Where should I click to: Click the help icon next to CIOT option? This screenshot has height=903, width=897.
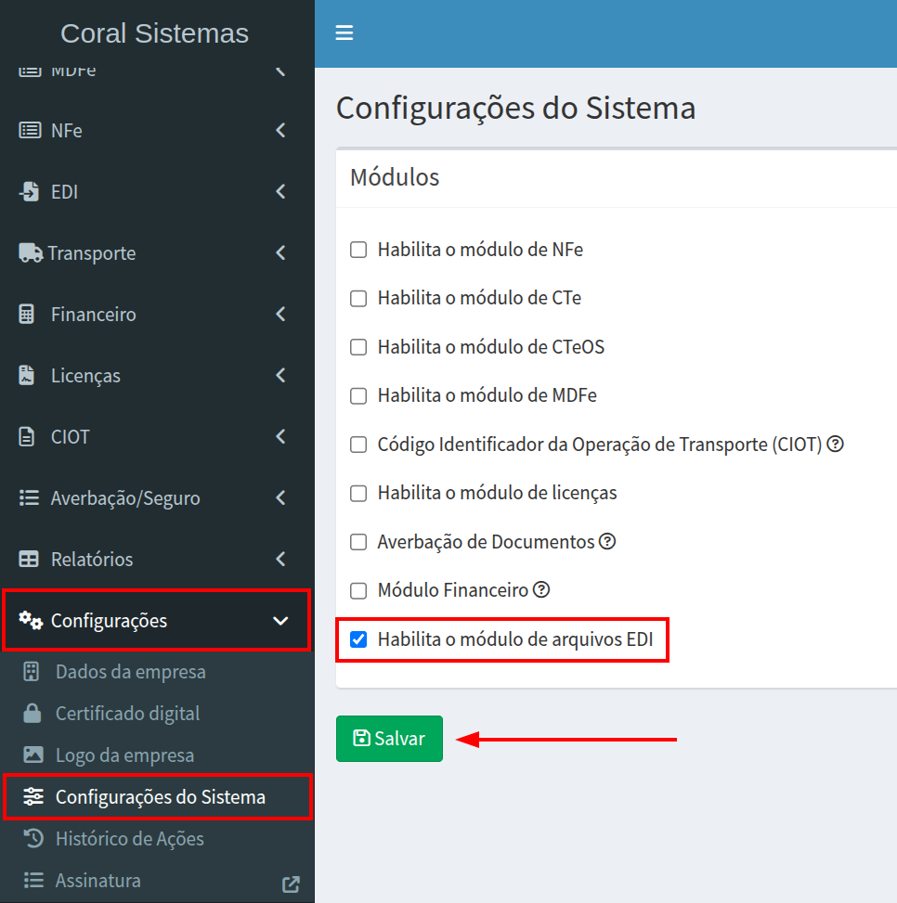click(835, 445)
